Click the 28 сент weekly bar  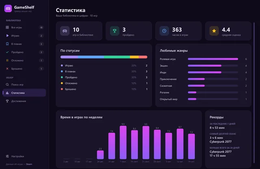click(x=157, y=144)
